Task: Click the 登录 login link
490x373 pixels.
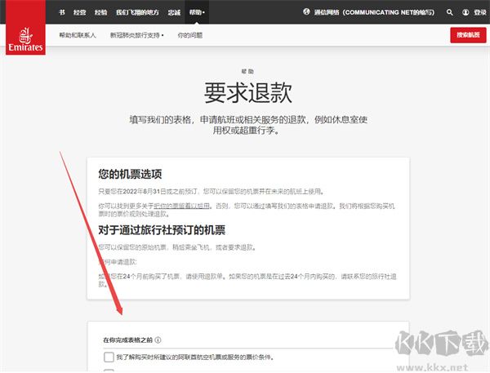Action: coord(480,12)
